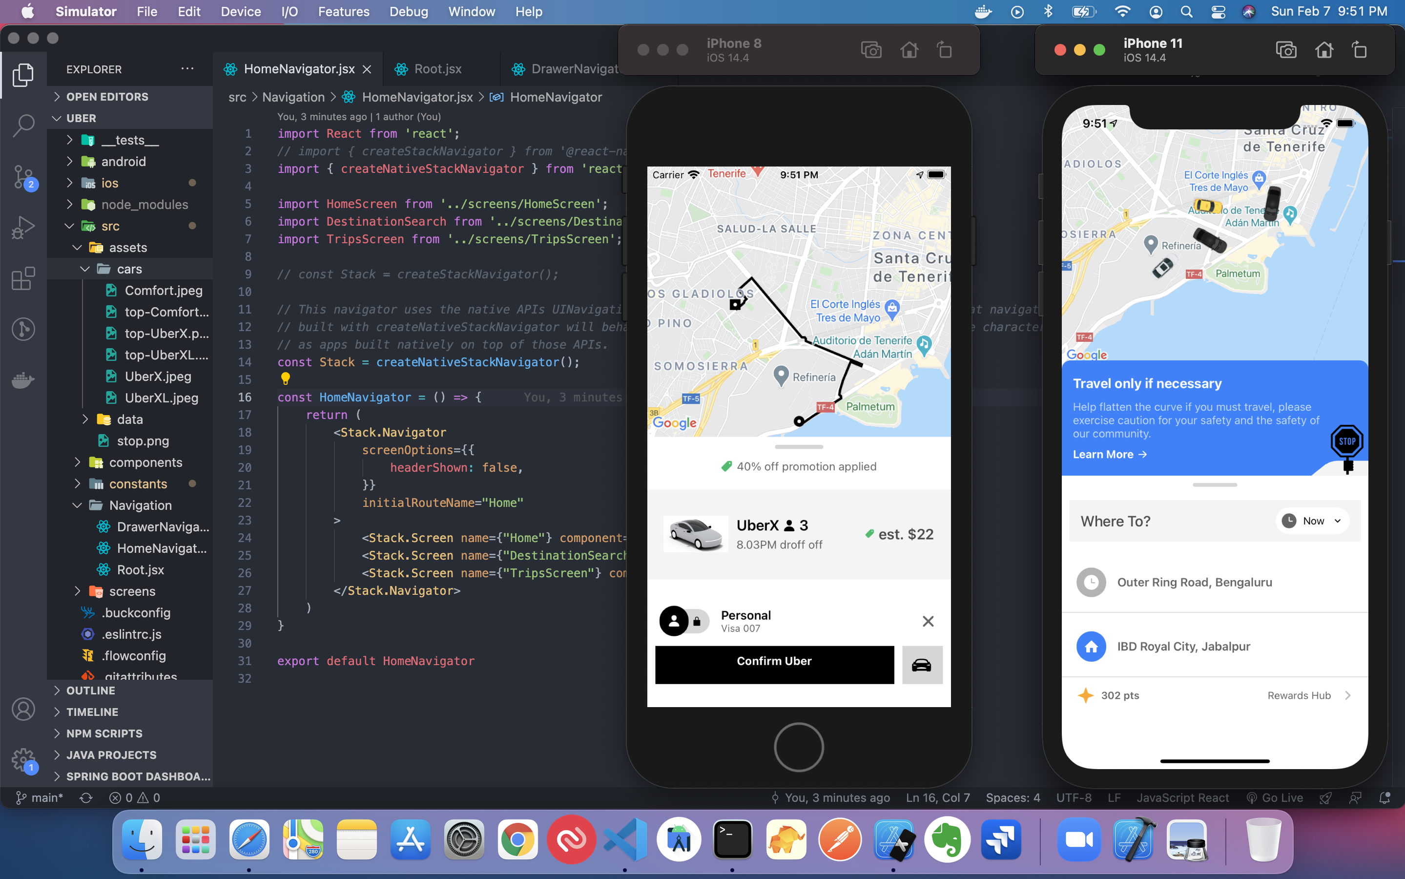Tap the Learn More link

[1109, 454]
